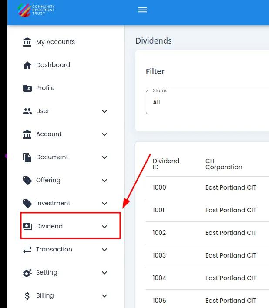Go to Dashboard in sidebar
269x308 pixels.
53,65
